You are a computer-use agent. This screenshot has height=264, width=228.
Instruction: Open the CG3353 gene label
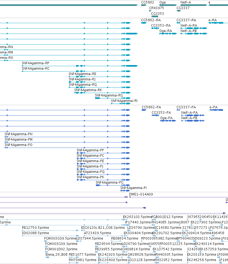pyautogui.click(x=158, y=14)
